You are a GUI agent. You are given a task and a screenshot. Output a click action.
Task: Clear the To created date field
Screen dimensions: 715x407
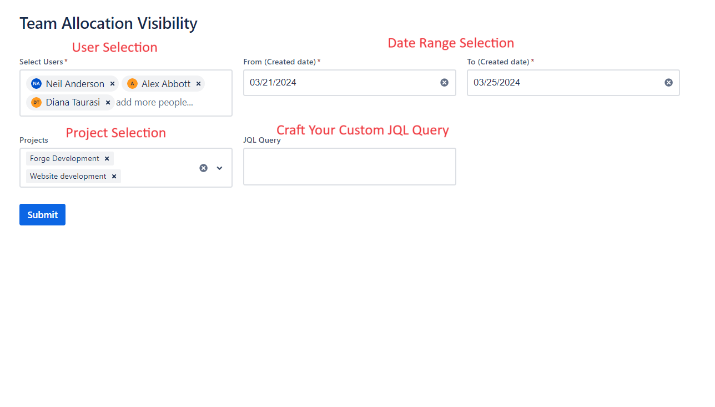(x=668, y=83)
